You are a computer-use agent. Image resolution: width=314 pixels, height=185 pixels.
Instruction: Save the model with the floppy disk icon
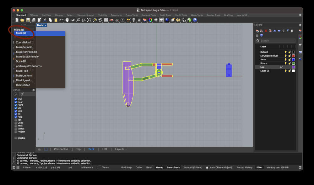[x=28, y=20]
